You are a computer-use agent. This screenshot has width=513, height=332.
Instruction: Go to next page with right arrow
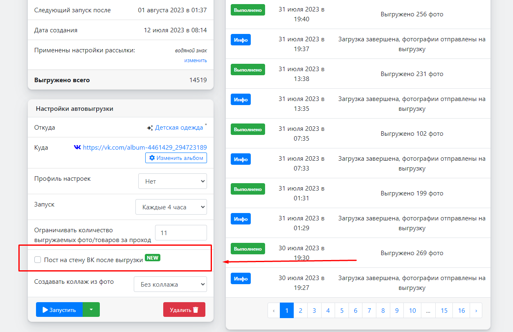[476, 311]
